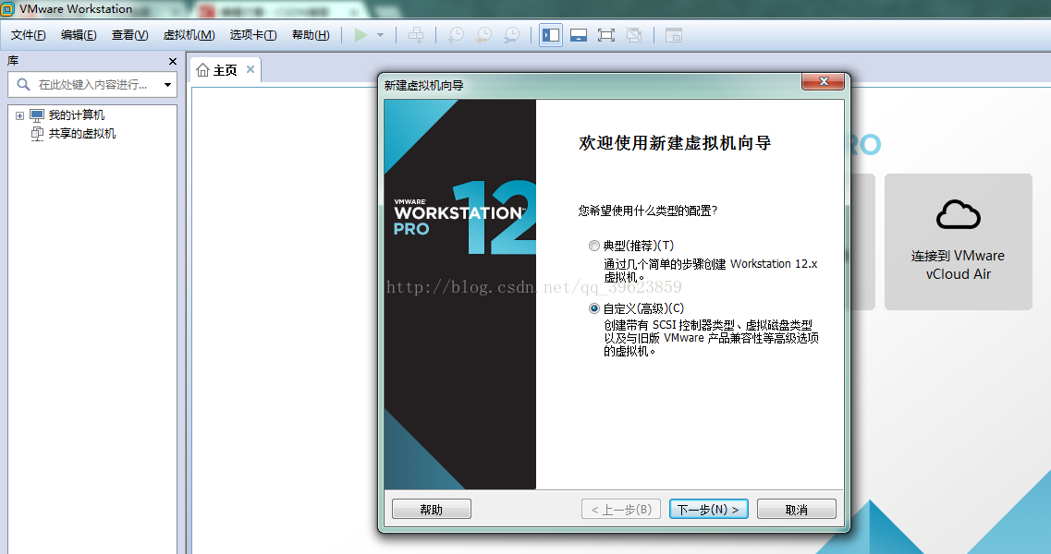Open the 帮助(H) menu
Image resolution: width=1051 pixels, height=554 pixels.
311,35
